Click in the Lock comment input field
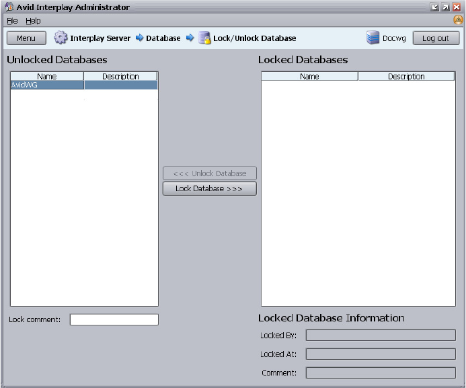 click(114, 319)
